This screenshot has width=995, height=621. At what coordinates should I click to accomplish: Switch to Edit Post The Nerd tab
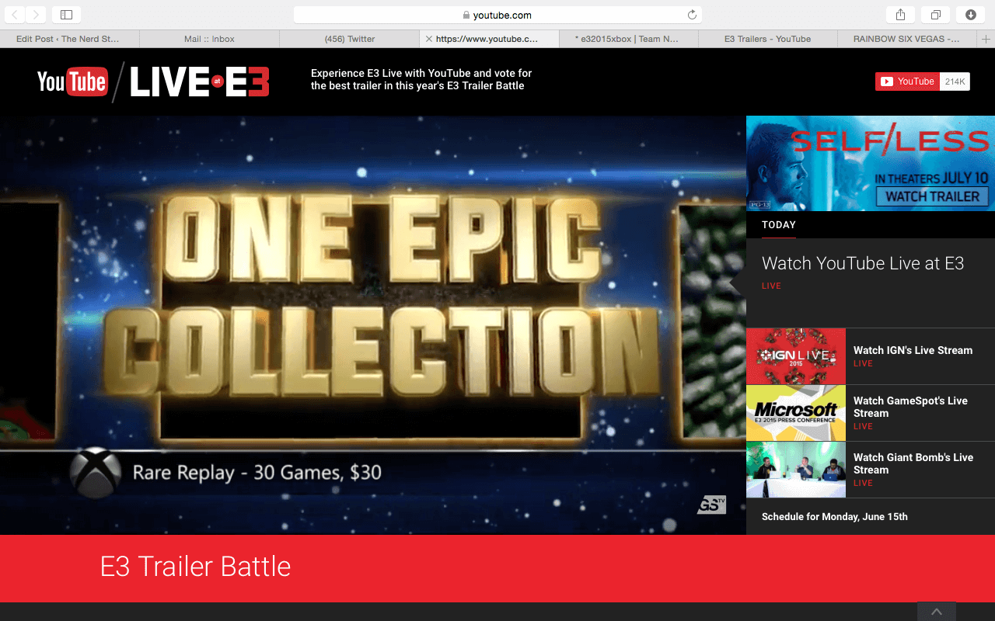(x=70, y=39)
